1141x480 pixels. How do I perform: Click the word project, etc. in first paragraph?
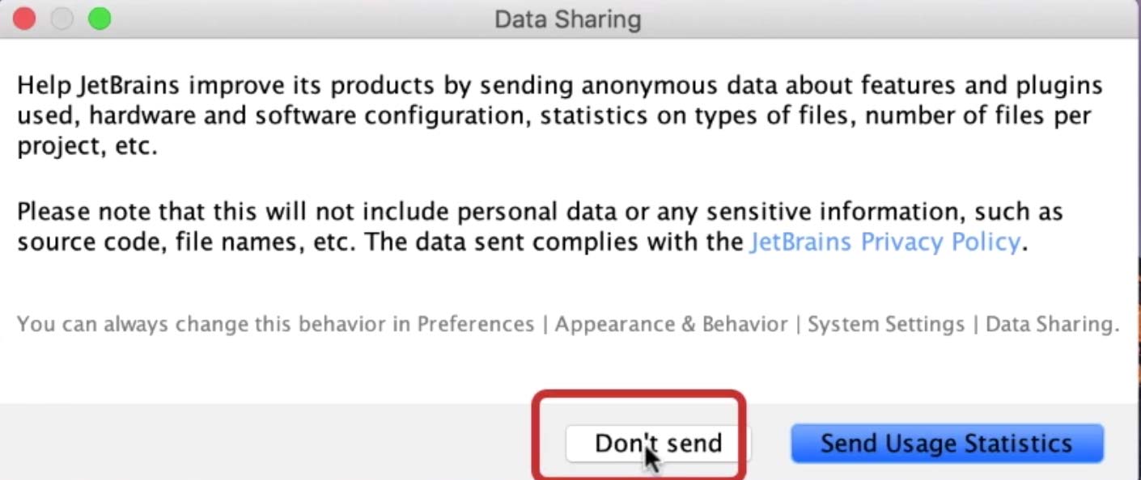(87, 148)
